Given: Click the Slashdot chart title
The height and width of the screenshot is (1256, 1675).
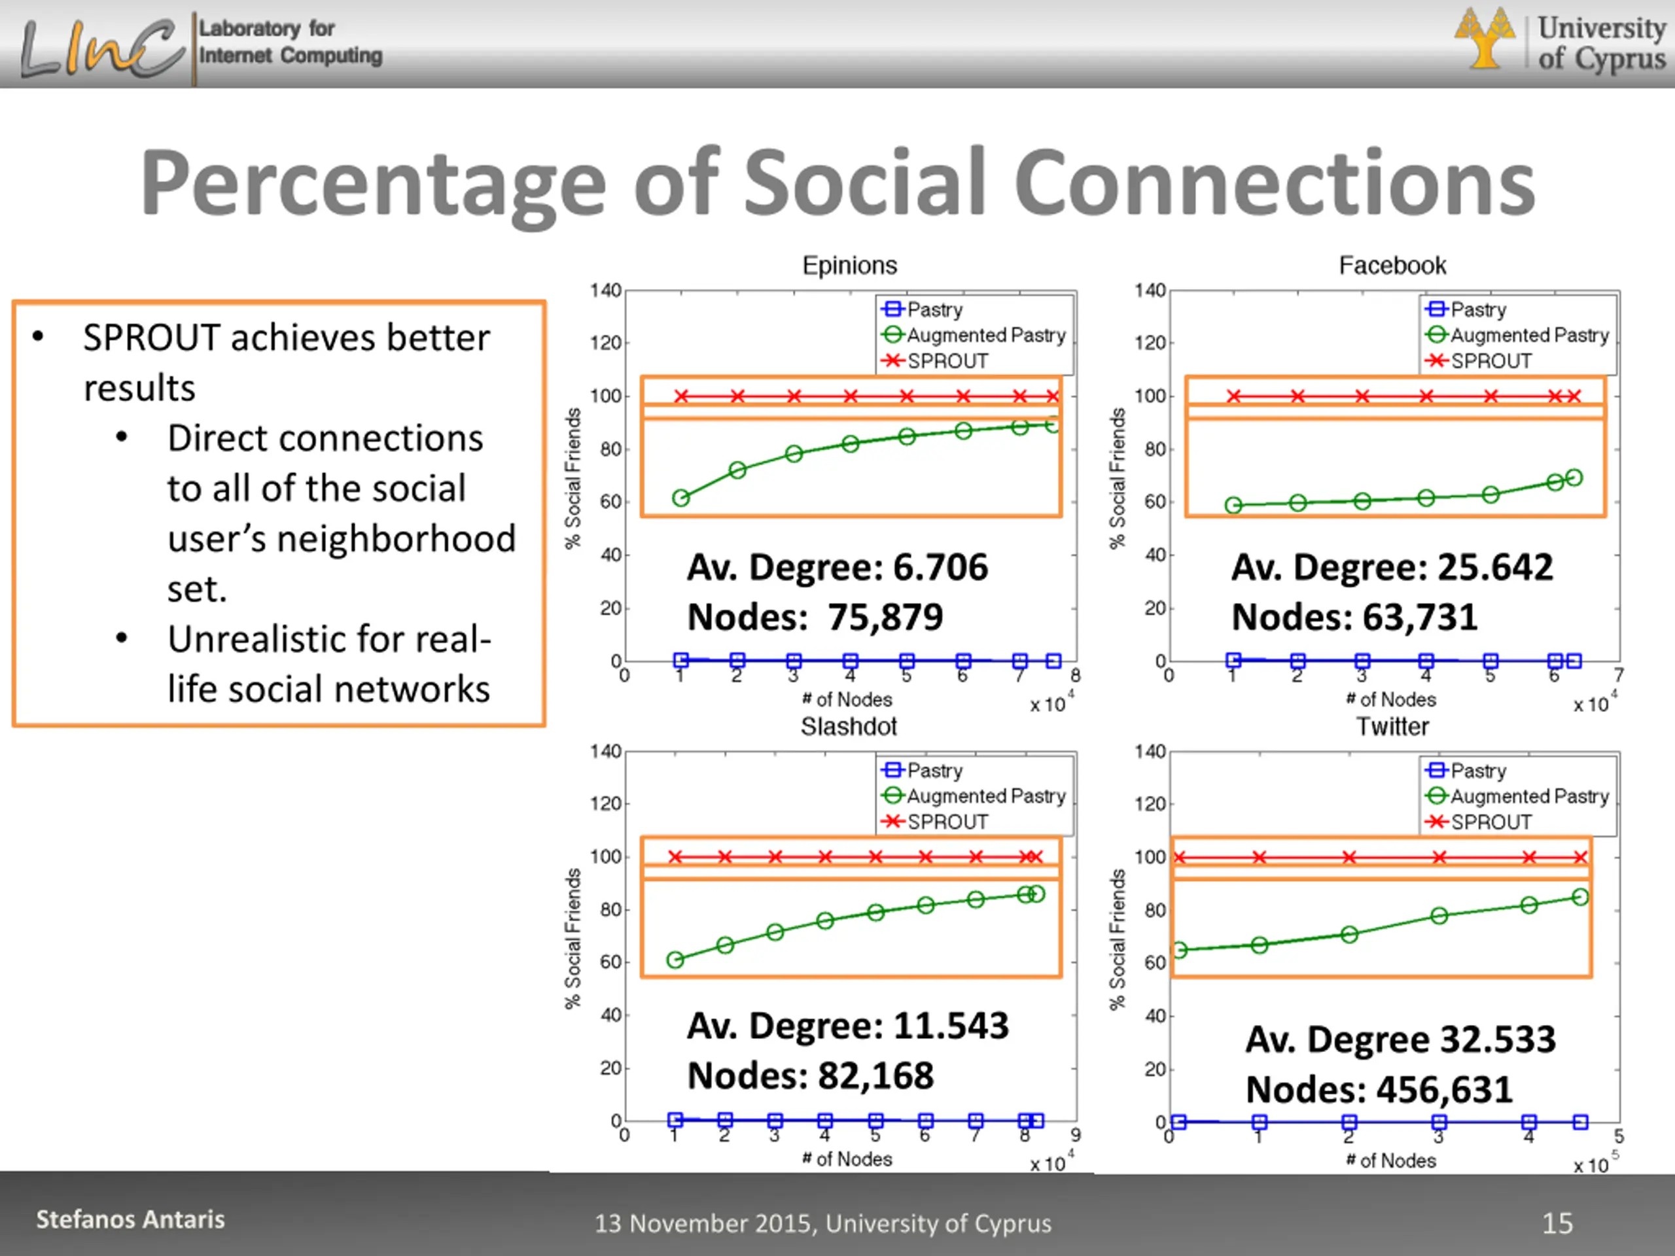Looking at the screenshot, I should pyautogui.click(x=849, y=727).
